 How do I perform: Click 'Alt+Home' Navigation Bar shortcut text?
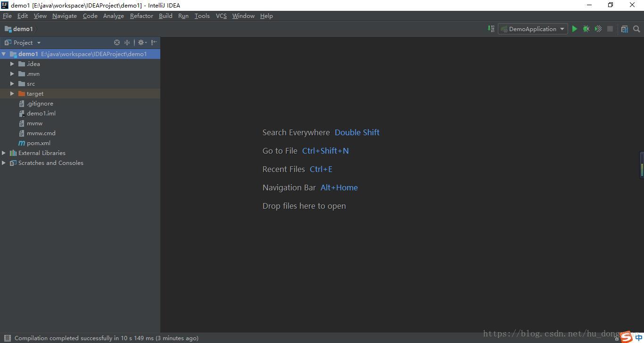click(x=339, y=188)
